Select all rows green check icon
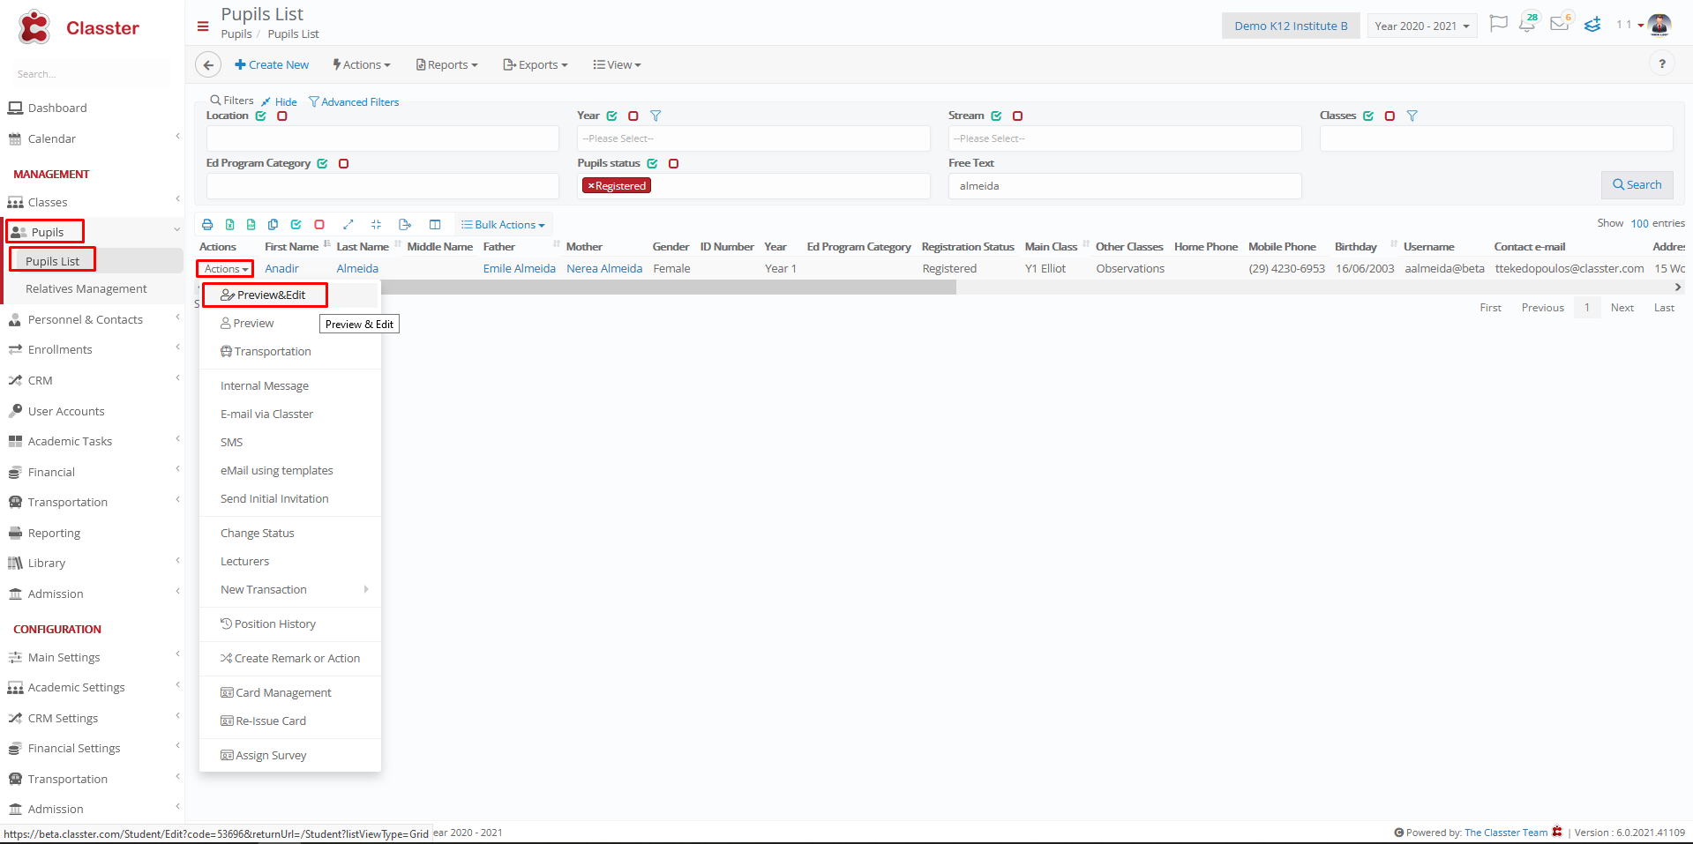Viewport: 1693px width, 844px height. pos(296,225)
